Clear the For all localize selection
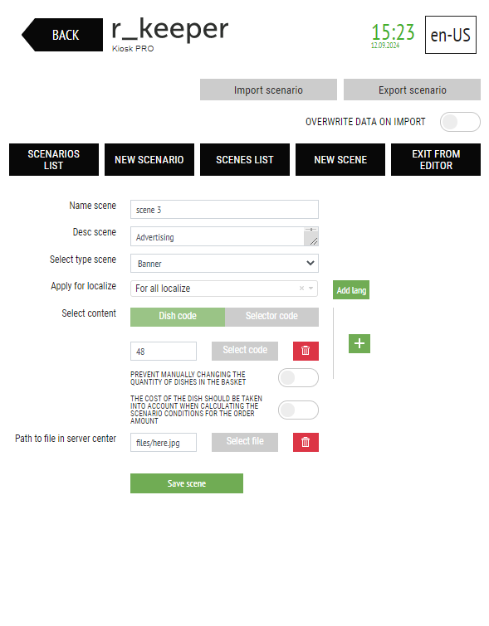 pyautogui.click(x=301, y=289)
